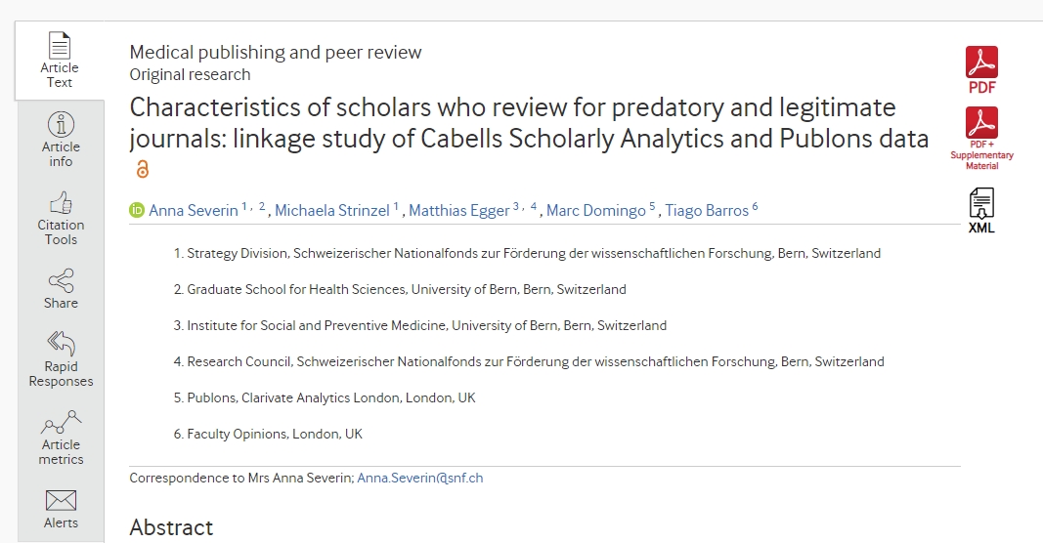Click Matthias Egger author link

(x=459, y=211)
